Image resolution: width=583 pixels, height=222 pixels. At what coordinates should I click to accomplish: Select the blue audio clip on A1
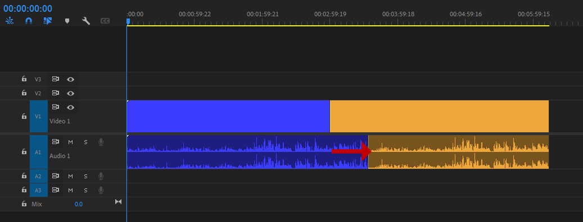point(247,152)
